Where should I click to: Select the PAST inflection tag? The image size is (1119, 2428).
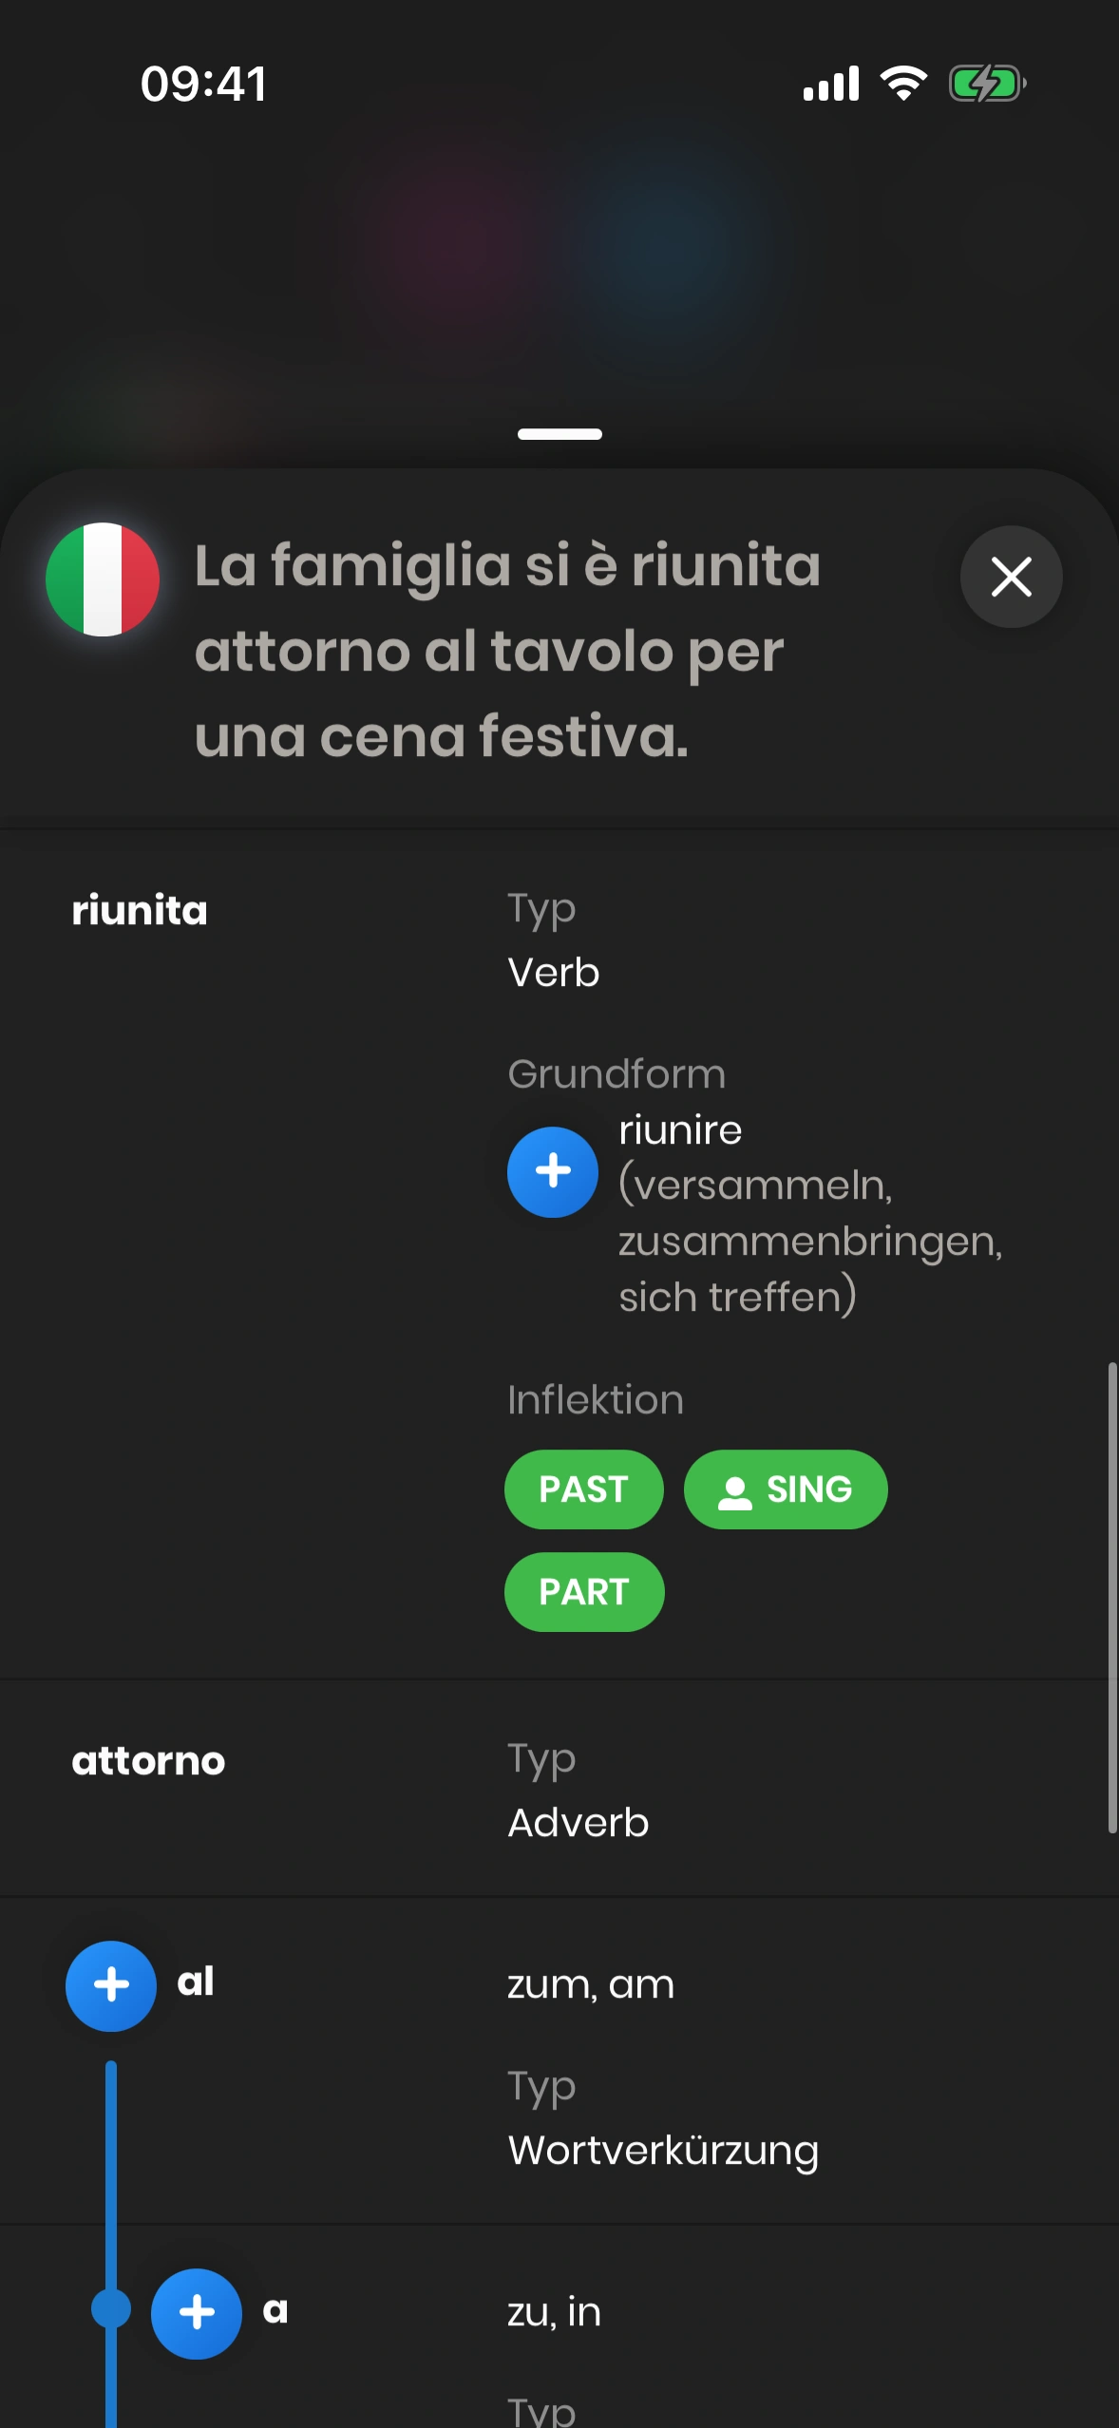point(583,1489)
